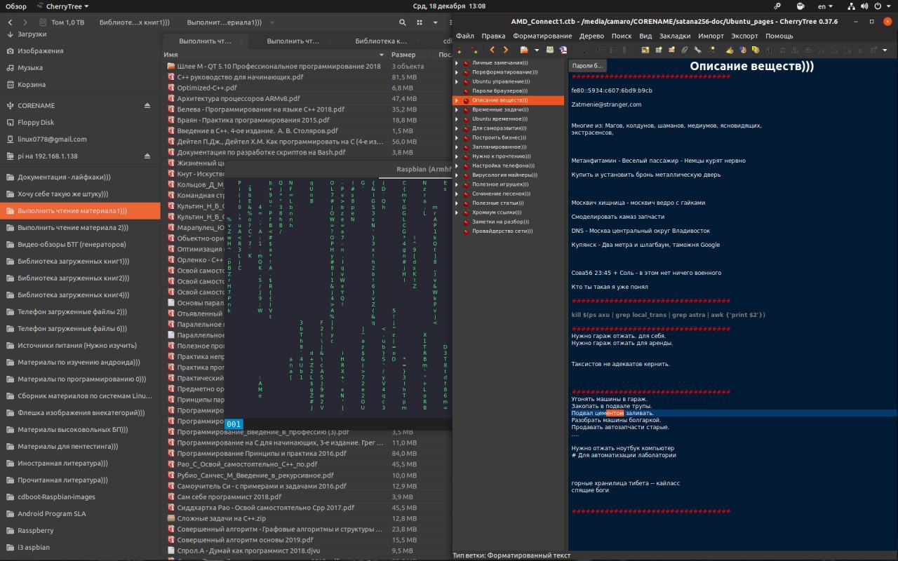This screenshot has width=898, height=561.
Task: Open the Правка menu
Action: tap(493, 36)
